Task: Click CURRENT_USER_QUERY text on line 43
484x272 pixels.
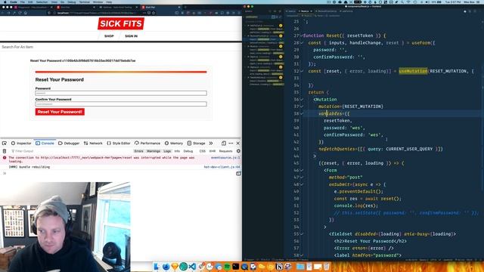Action: [409, 149]
